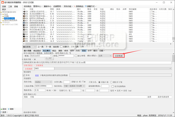Select the tradition1(336) folder node
175x117 pixels.
[11, 24]
